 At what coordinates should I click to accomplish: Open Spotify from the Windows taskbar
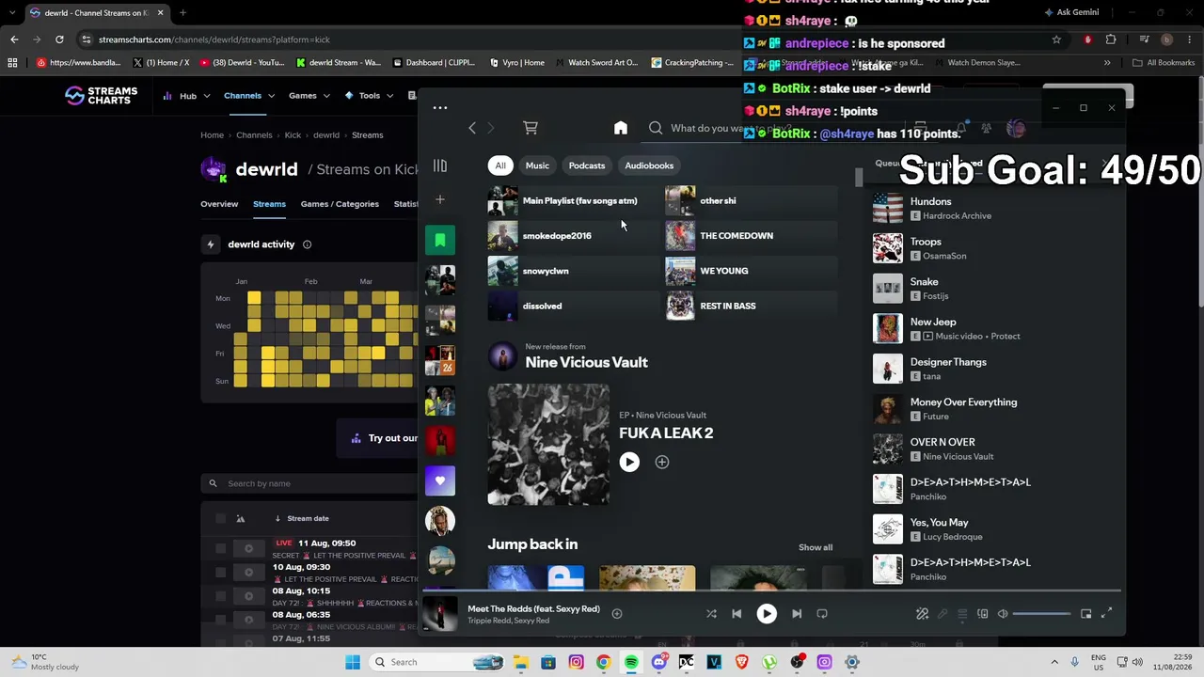tap(631, 662)
